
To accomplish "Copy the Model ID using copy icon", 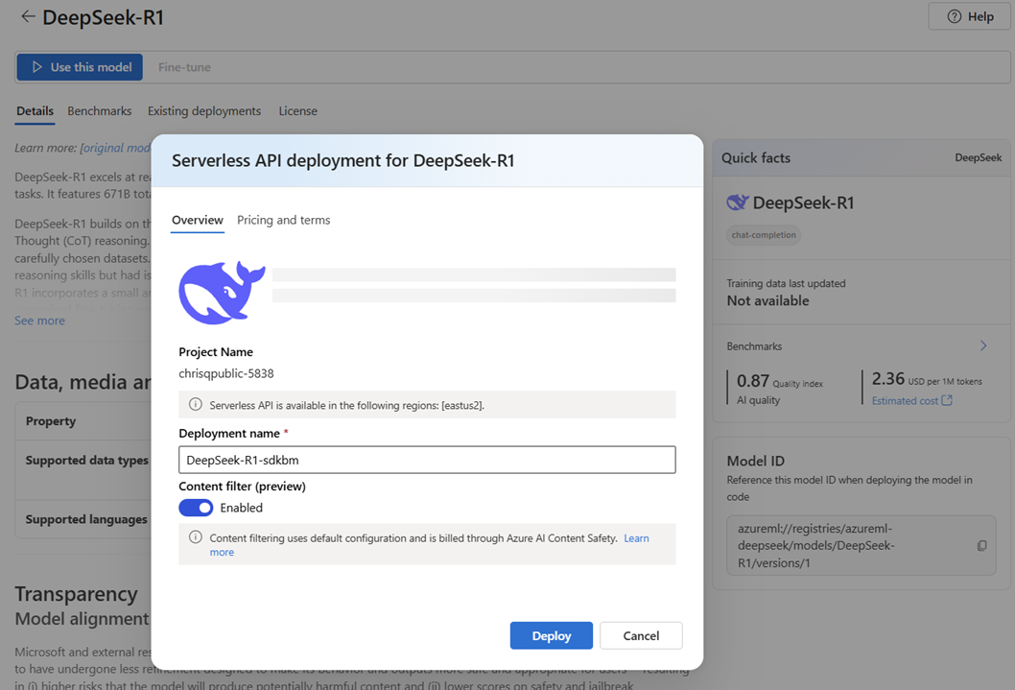I will pyautogui.click(x=982, y=546).
